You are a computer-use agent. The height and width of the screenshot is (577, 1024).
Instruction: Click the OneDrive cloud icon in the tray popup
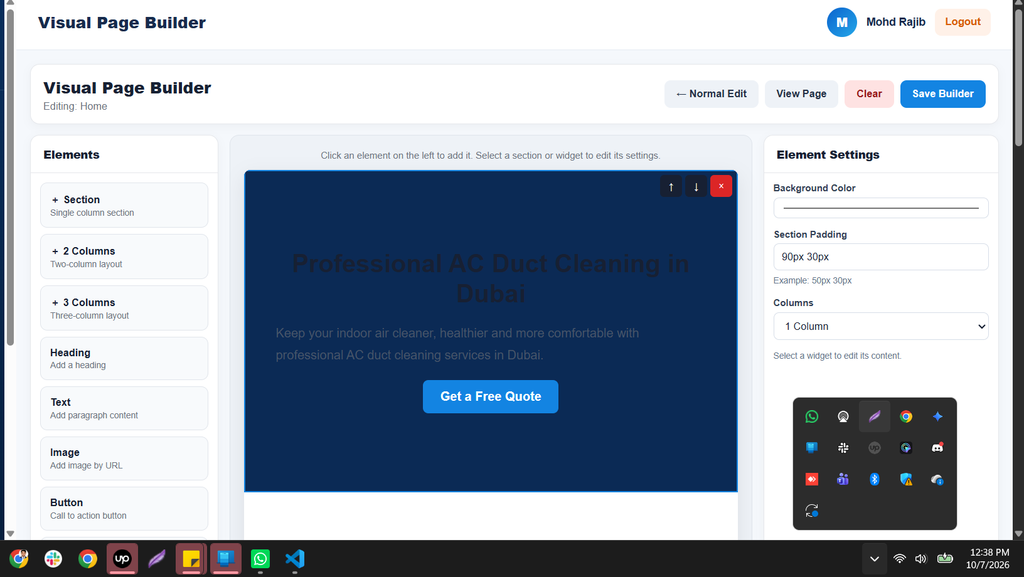[937, 479]
